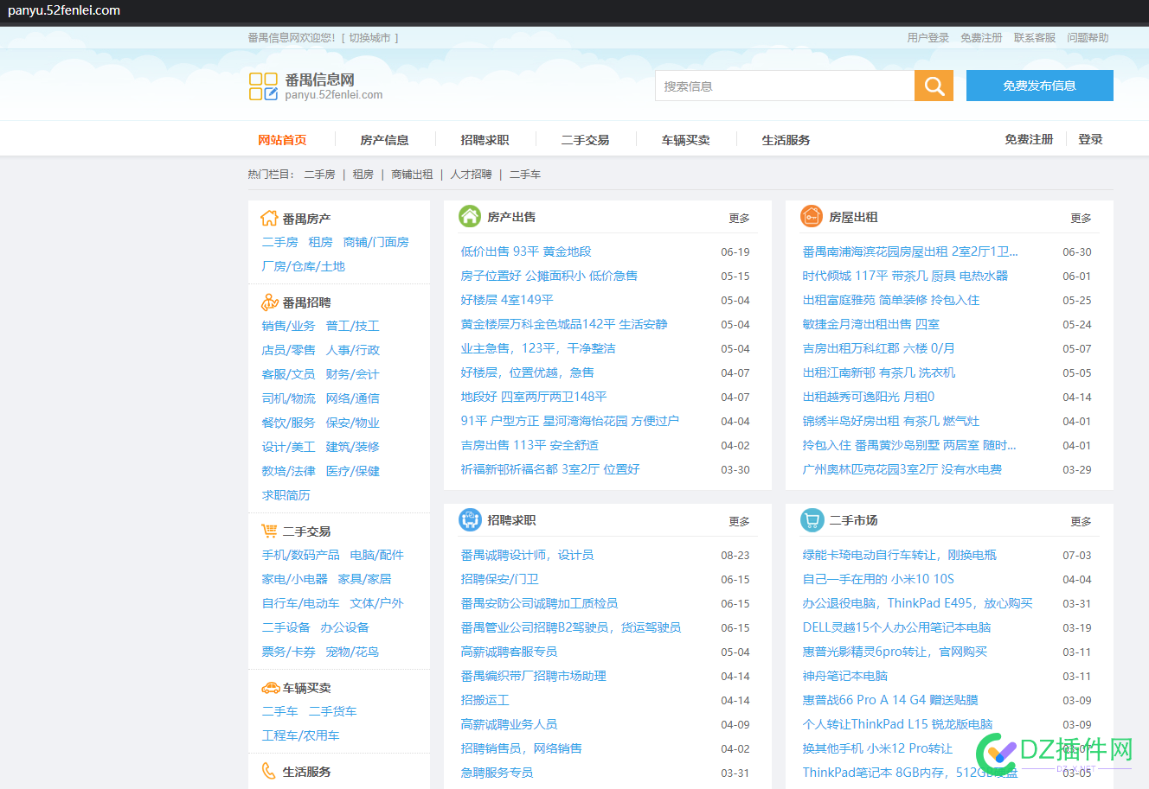The width and height of the screenshot is (1149, 789).
Task: Open listing 吉房出售 113平 安全舒适
Action: (x=530, y=445)
